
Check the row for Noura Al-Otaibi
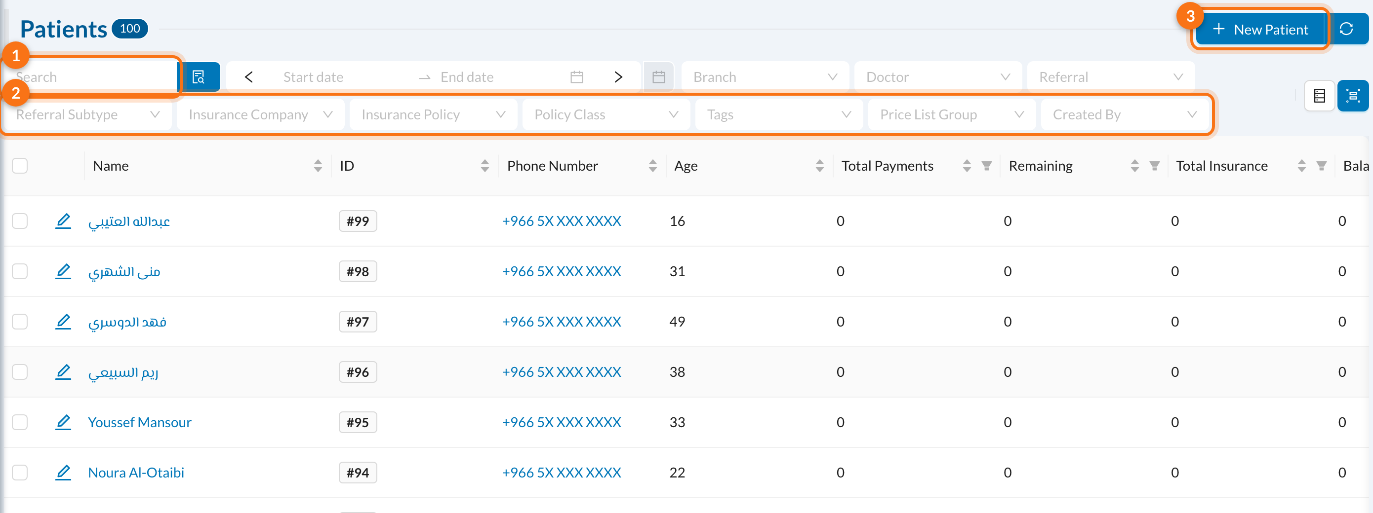pyautogui.click(x=20, y=473)
